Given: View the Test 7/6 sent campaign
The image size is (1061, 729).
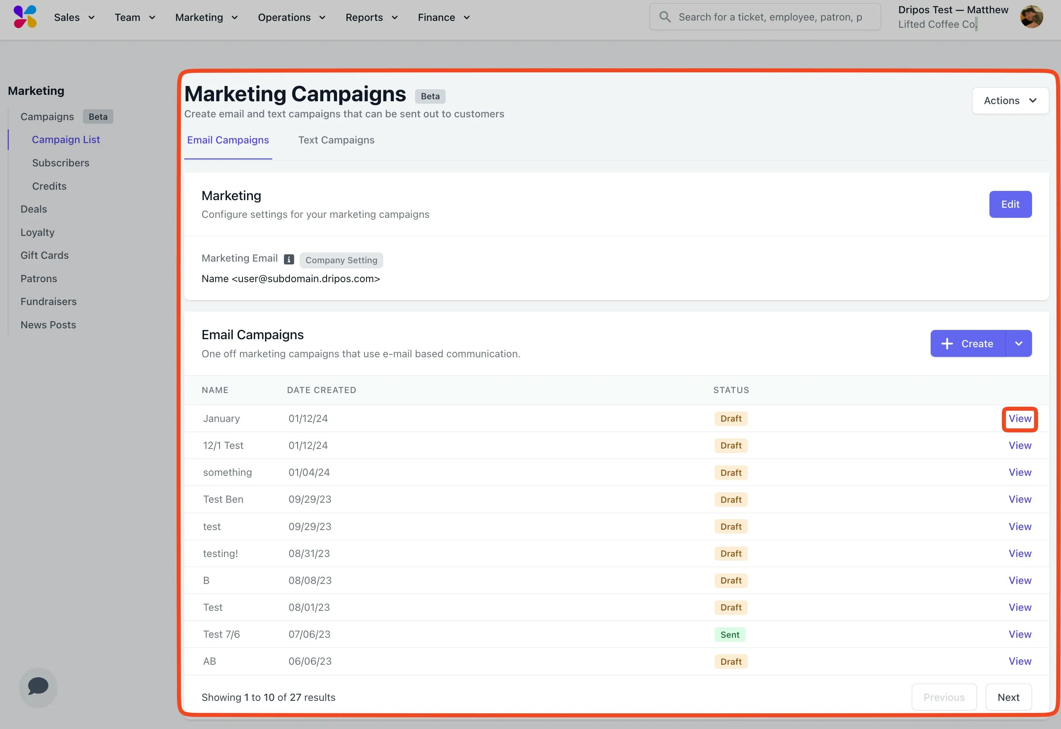Looking at the screenshot, I should pyautogui.click(x=1020, y=634).
